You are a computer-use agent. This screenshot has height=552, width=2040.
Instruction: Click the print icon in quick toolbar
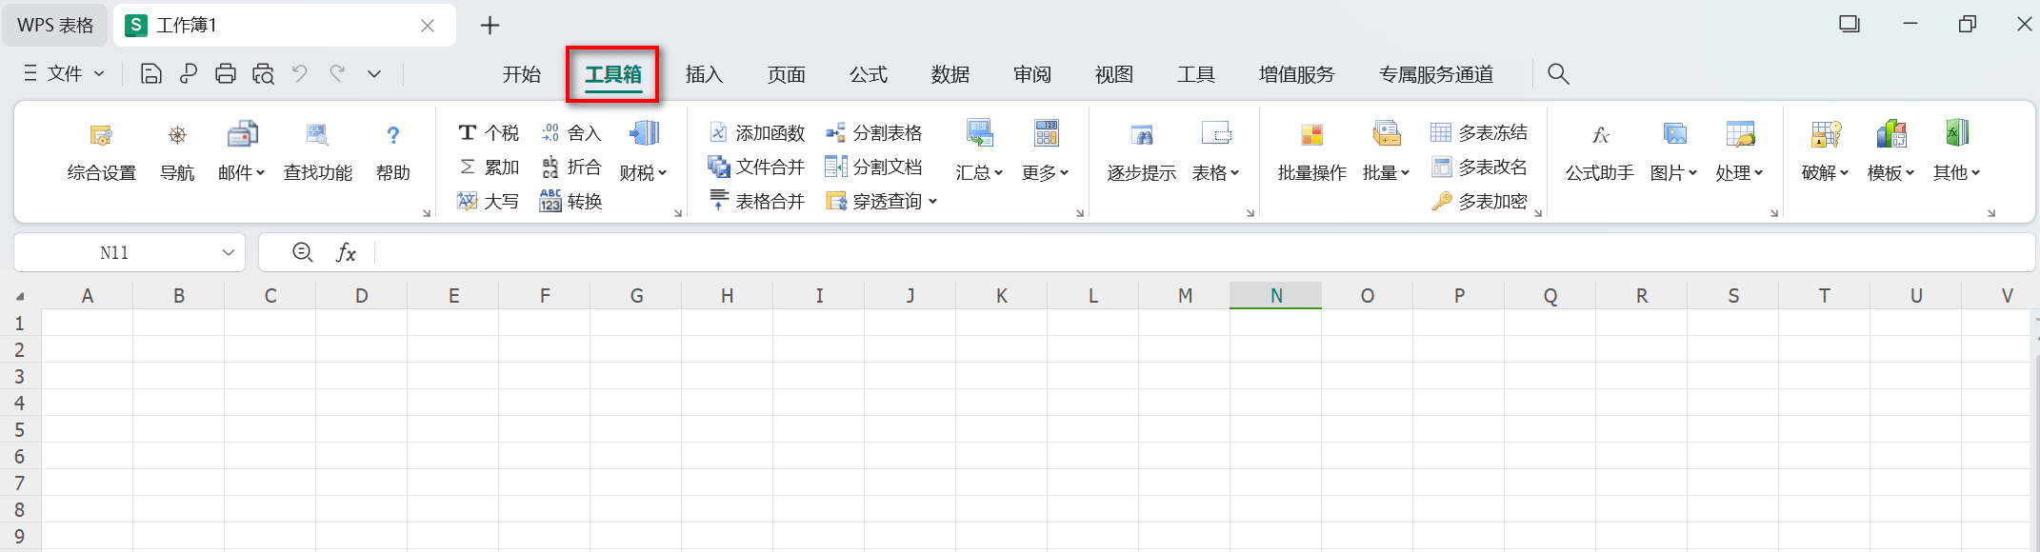pos(226,73)
